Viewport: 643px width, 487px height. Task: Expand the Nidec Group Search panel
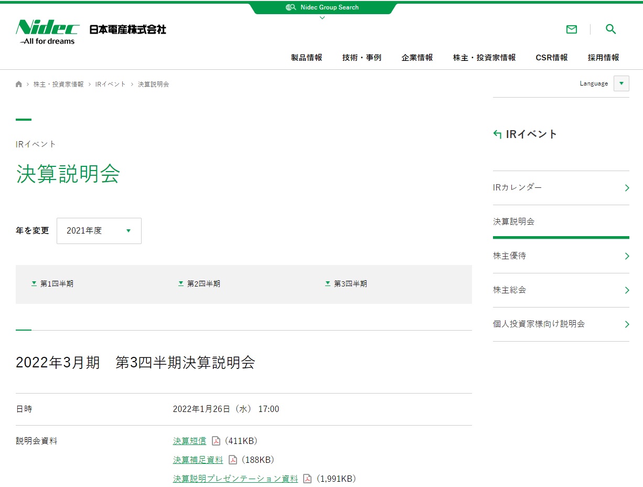[x=322, y=8]
